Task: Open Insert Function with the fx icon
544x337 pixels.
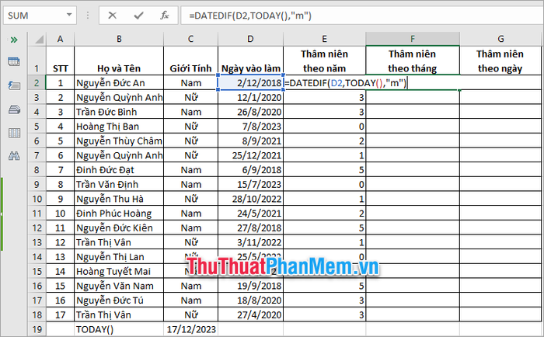Action: coord(165,16)
